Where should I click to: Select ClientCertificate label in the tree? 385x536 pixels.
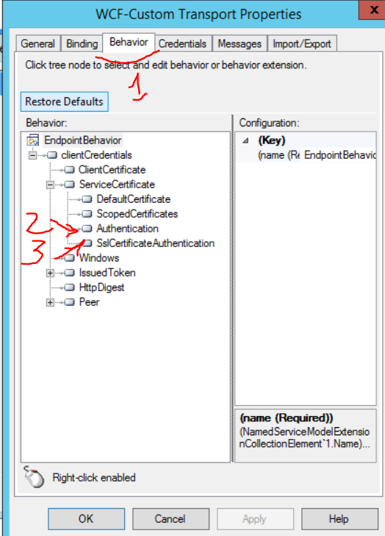pos(112,170)
